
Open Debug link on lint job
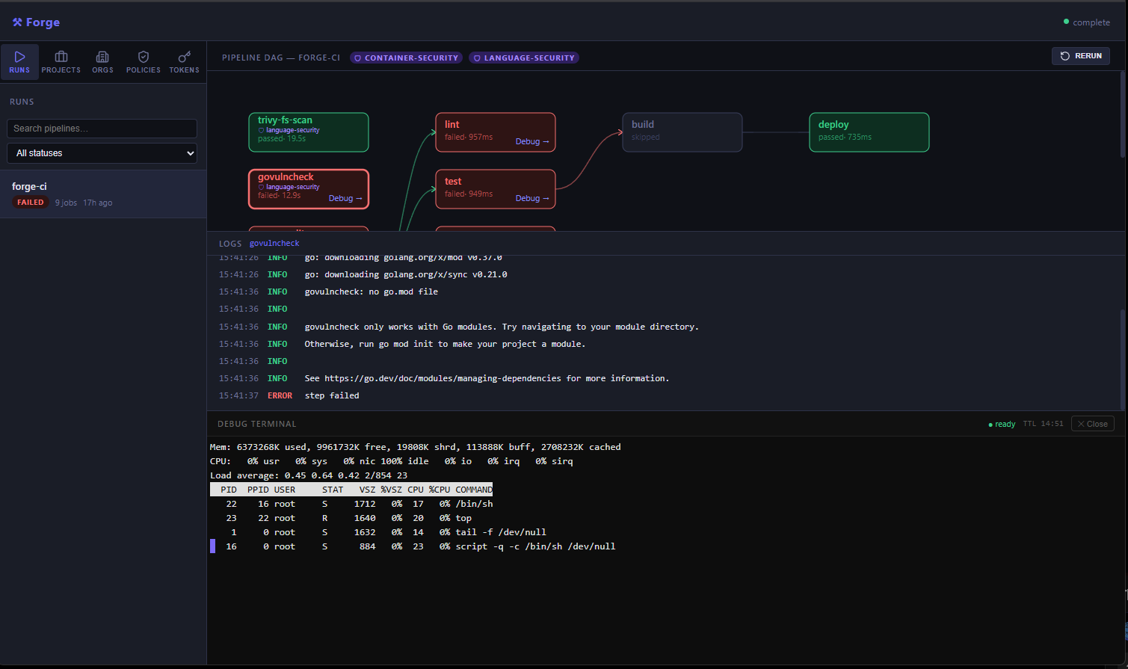coord(532,141)
